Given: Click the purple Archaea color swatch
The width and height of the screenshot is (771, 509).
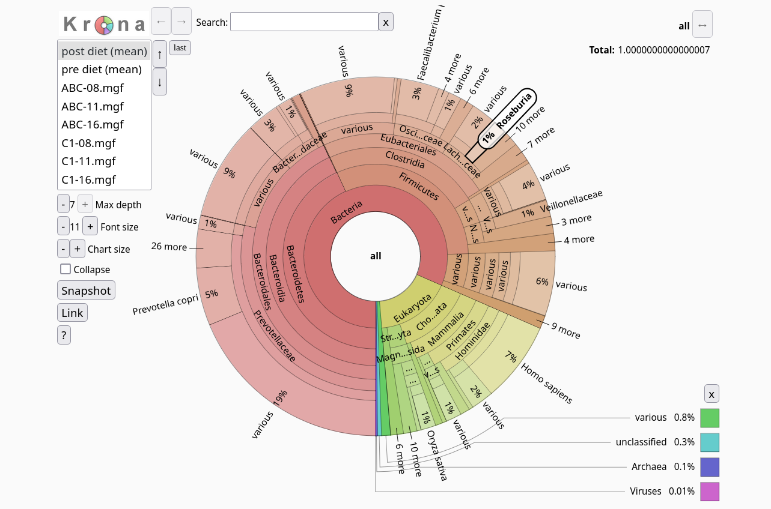Looking at the screenshot, I should (x=709, y=467).
